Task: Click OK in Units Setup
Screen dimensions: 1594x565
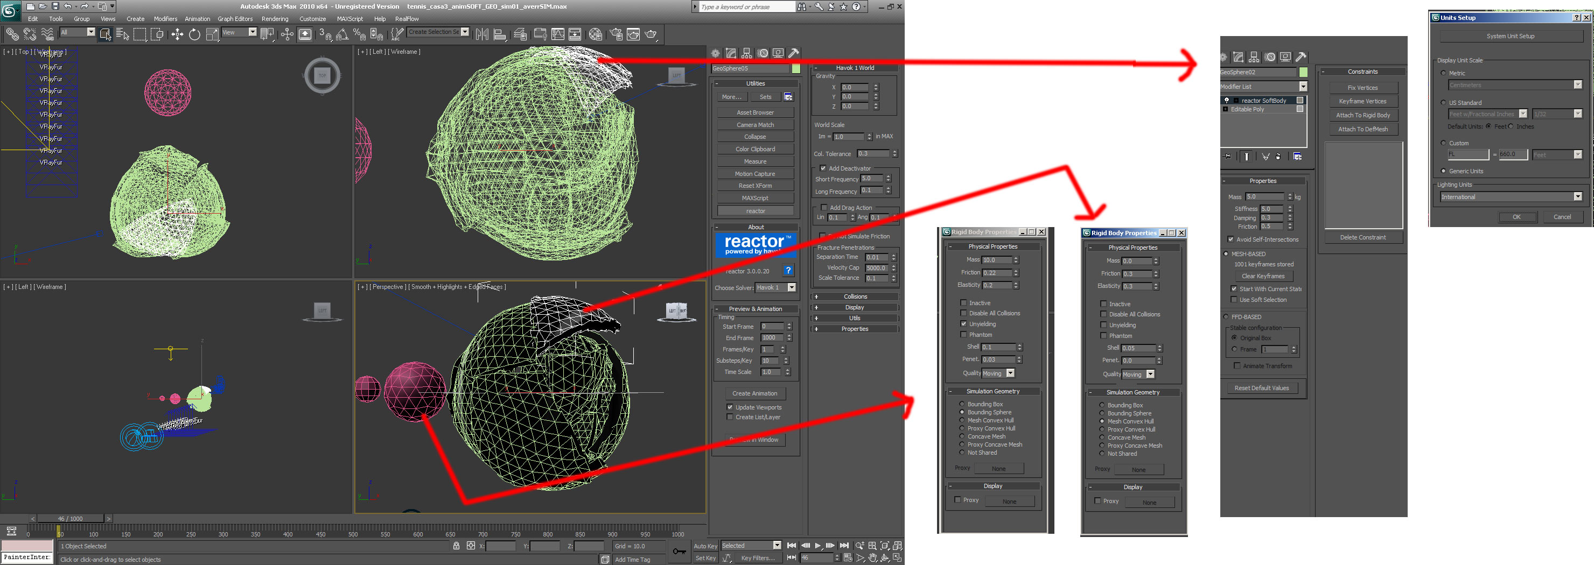Action: [1516, 217]
